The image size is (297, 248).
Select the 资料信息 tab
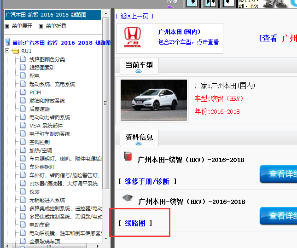[139, 138]
